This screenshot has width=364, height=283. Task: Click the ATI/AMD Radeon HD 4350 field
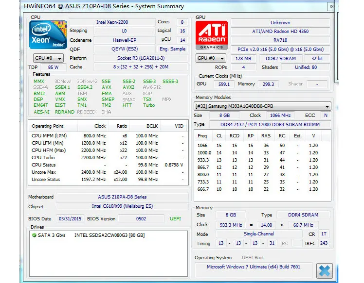point(280,31)
